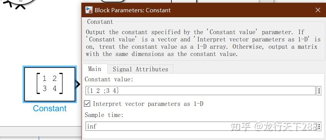The width and height of the screenshot is (326, 140).
Task: Open three-dot menu beside Constant value
Action: [319, 91]
